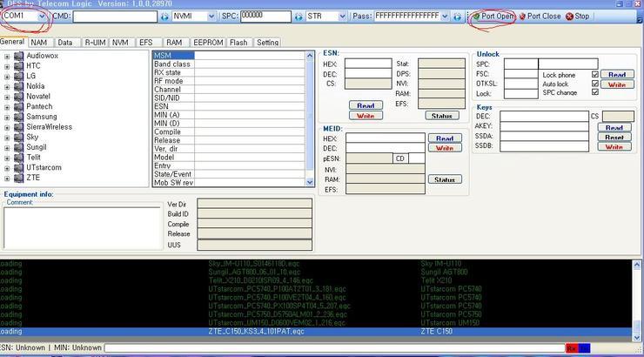This screenshot has width=644, height=357.
Task: Click the Reset button in Keys
Action: tap(614, 137)
